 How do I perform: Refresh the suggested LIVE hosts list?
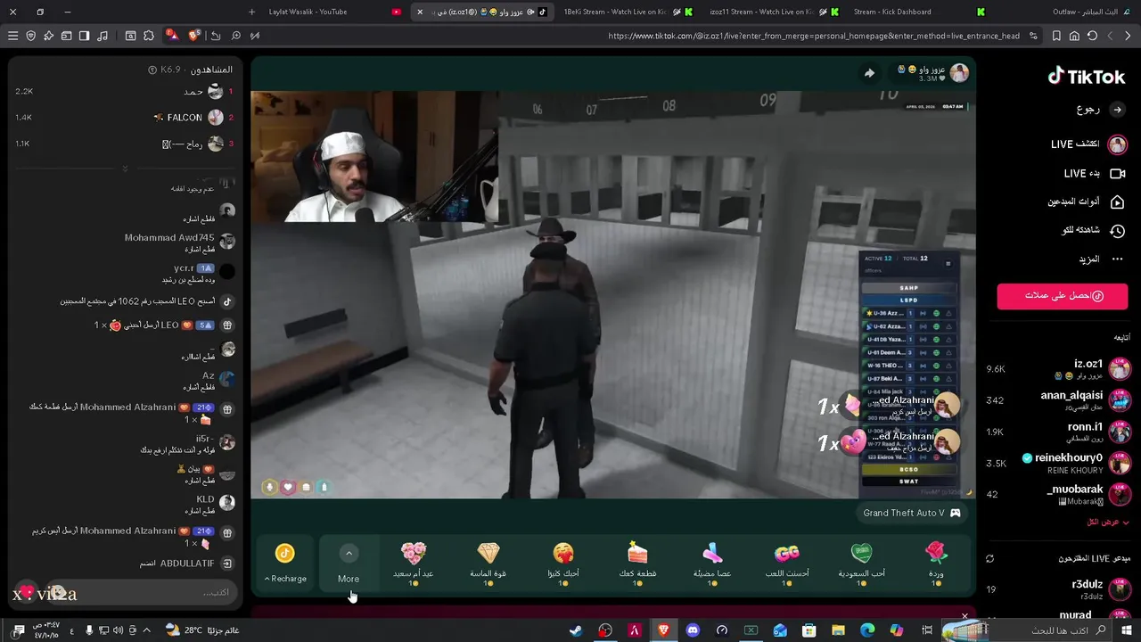pyautogui.click(x=989, y=558)
